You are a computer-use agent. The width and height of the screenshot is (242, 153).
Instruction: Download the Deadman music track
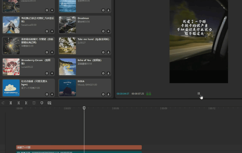coord(108,31)
